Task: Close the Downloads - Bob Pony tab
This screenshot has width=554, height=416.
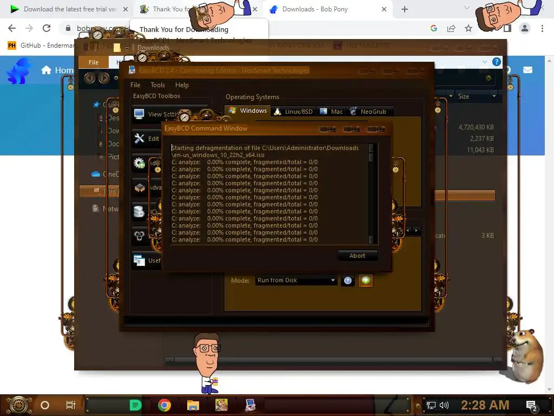Action: pos(384,9)
